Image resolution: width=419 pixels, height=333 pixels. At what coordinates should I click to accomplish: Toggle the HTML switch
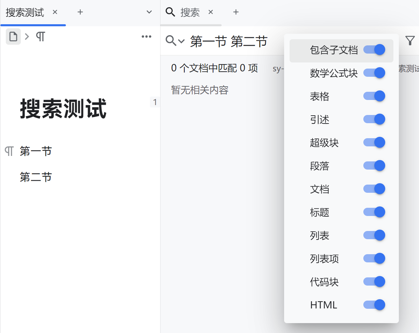tap(374, 305)
